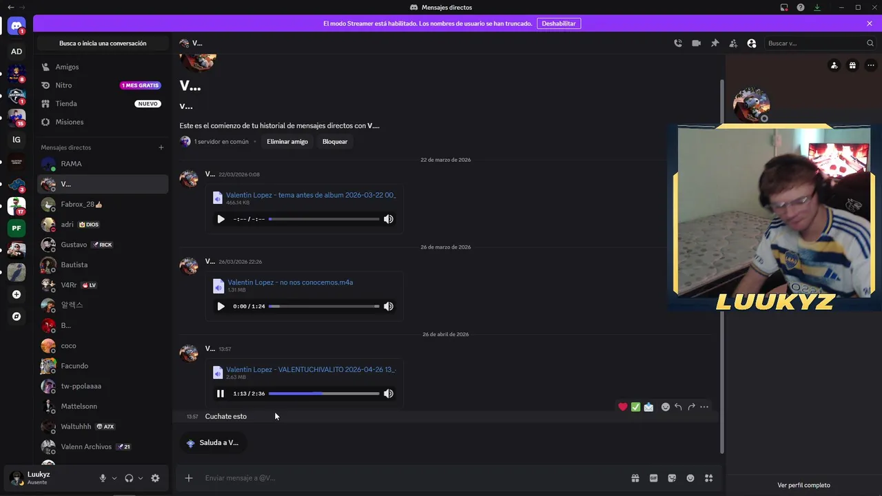
Task: Reply to the hovered message
Action: point(678,407)
